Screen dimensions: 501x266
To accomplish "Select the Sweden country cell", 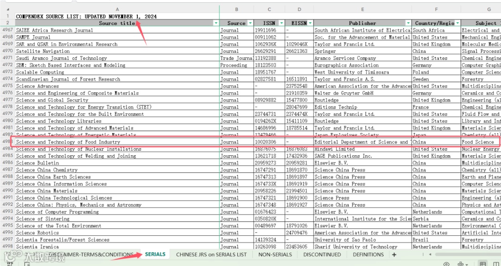I will 436,79.
